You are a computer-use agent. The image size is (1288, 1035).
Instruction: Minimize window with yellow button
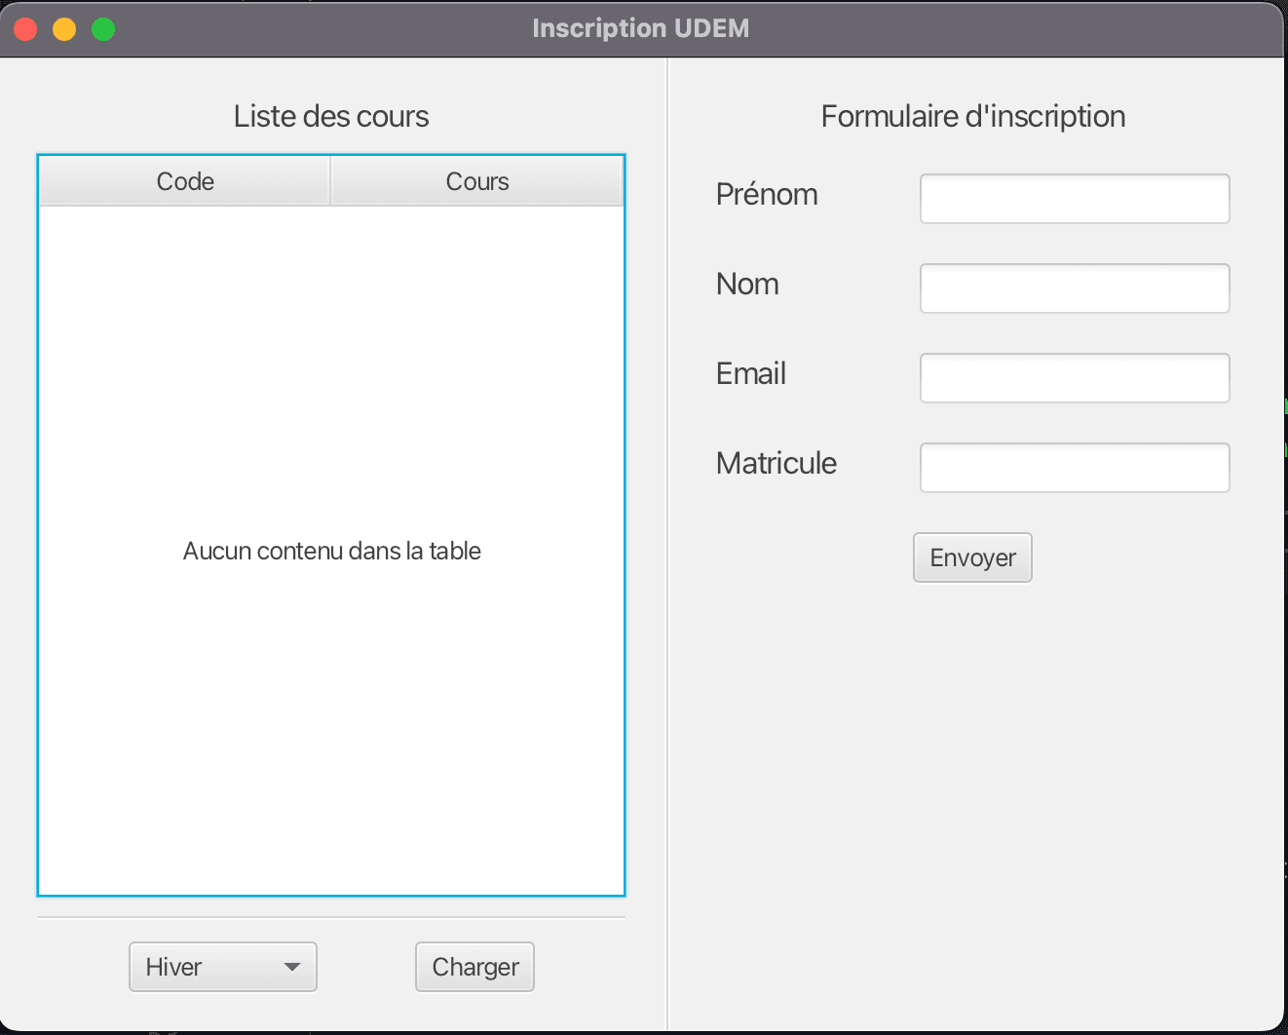pos(64,29)
